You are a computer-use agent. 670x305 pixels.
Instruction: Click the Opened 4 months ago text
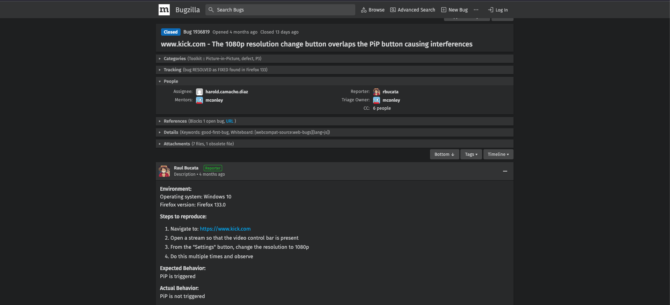click(235, 32)
